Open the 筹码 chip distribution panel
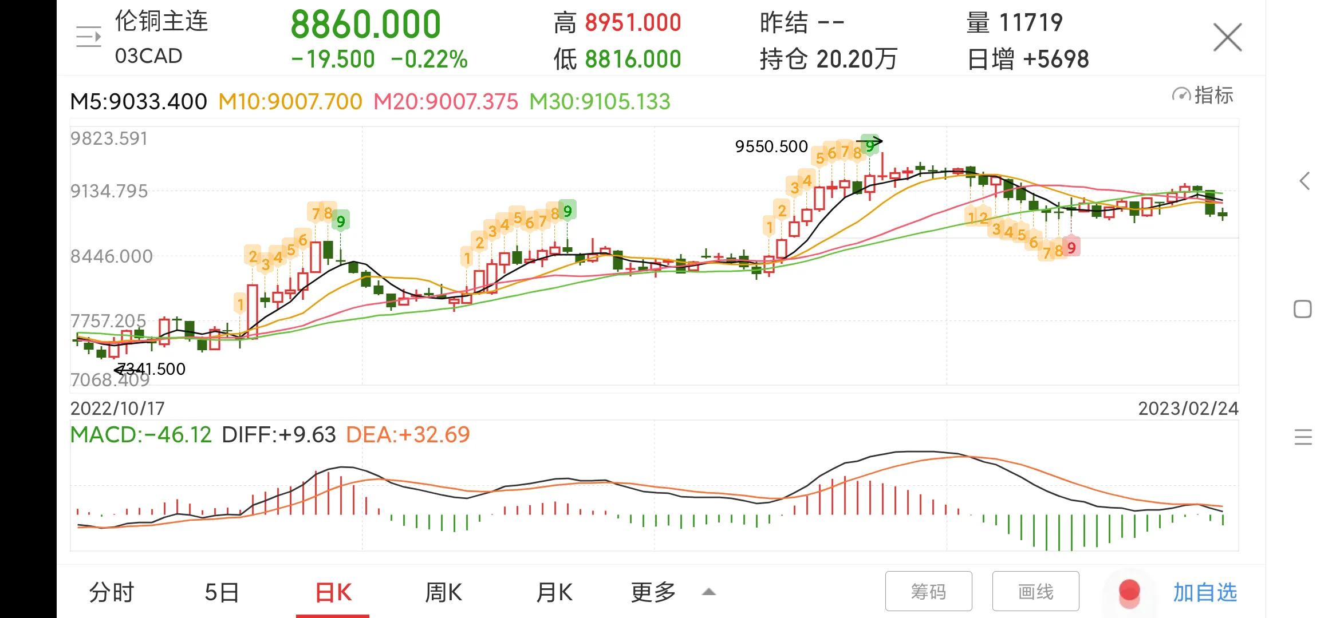The width and height of the screenshot is (1340, 618). (928, 591)
